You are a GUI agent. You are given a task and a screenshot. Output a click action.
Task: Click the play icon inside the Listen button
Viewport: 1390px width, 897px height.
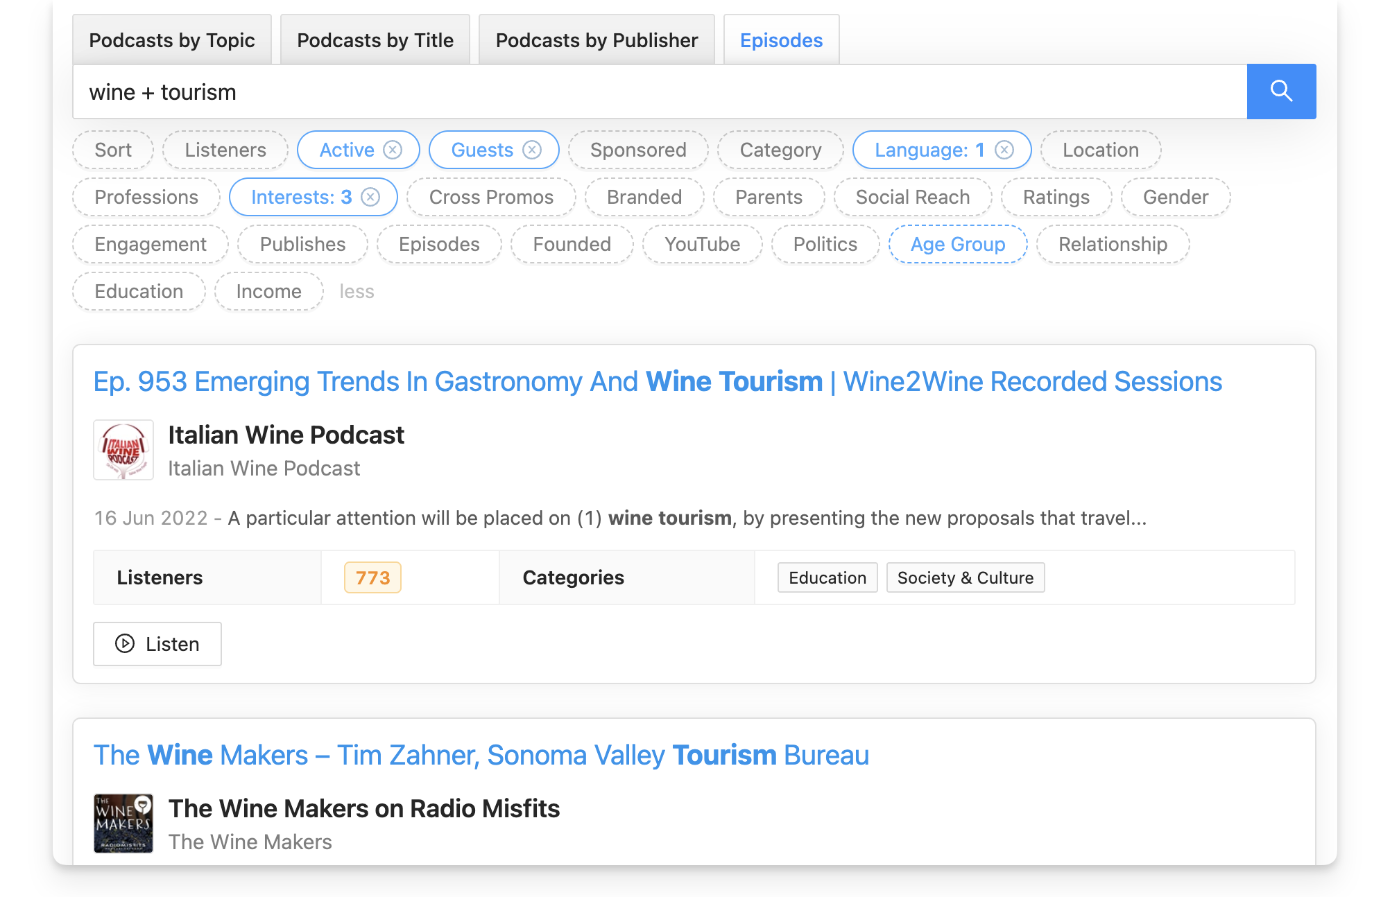tap(125, 644)
